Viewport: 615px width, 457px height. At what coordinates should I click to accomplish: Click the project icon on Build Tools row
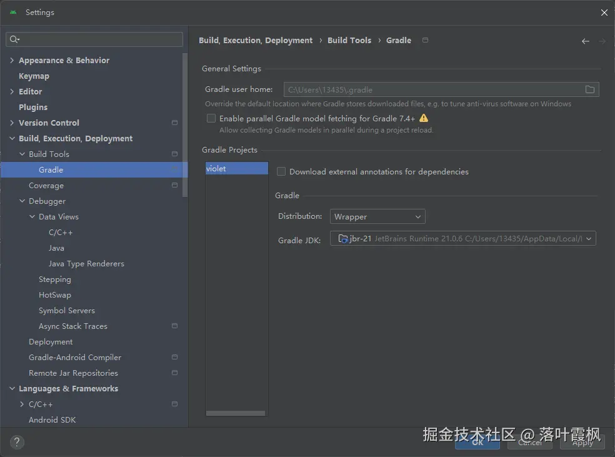click(x=174, y=154)
